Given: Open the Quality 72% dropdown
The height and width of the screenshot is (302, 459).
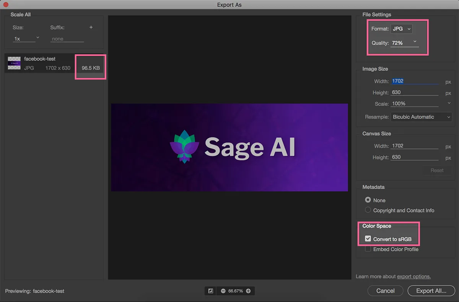Looking at the screenshot, I should point(405,43).
